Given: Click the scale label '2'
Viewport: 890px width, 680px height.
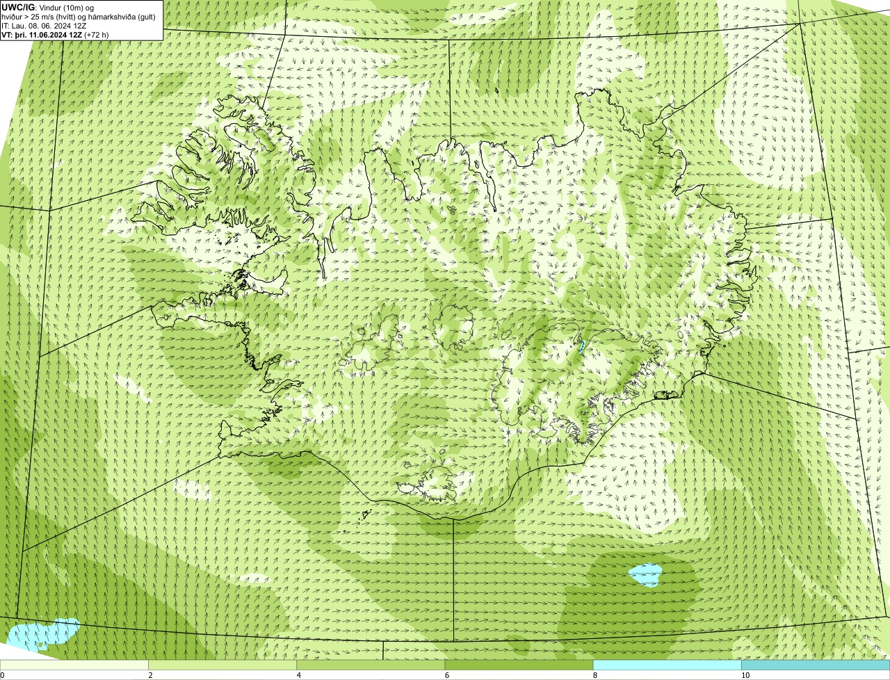Looking at the screenshot, I should pyautogui.click(x=150, y=675).
